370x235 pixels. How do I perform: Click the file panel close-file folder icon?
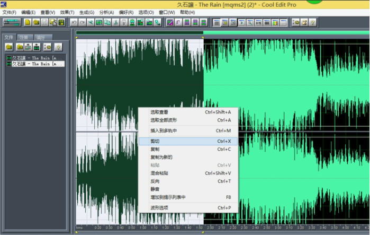pyautogui.click(x=20, y=47)
